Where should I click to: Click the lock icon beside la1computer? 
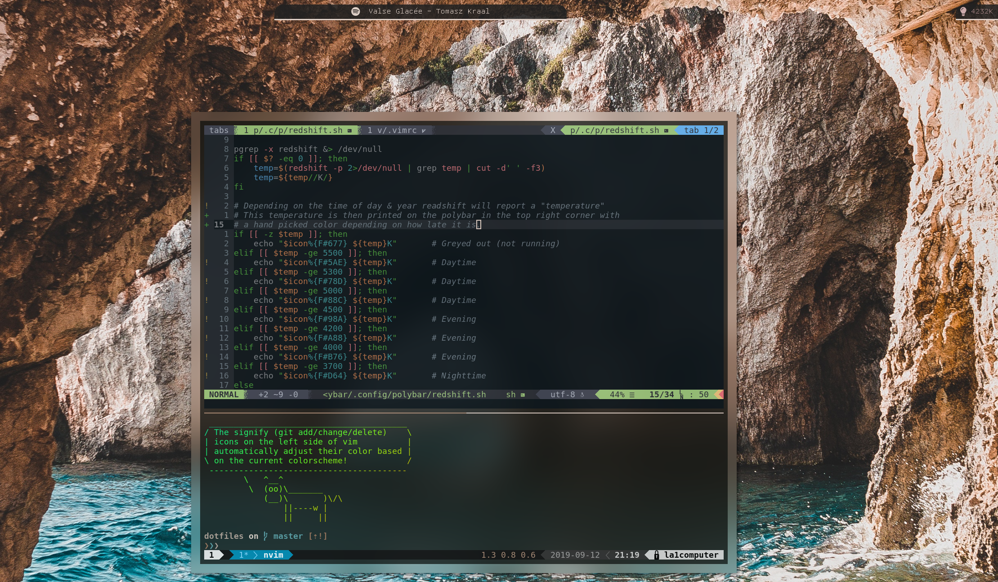(x=656, y=555)
